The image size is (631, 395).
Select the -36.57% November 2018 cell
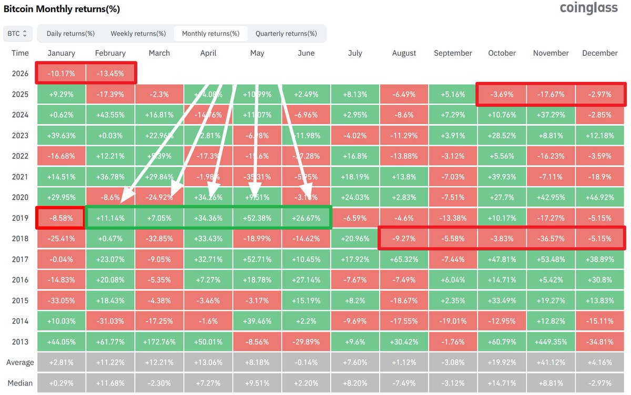tap(551, 238)
